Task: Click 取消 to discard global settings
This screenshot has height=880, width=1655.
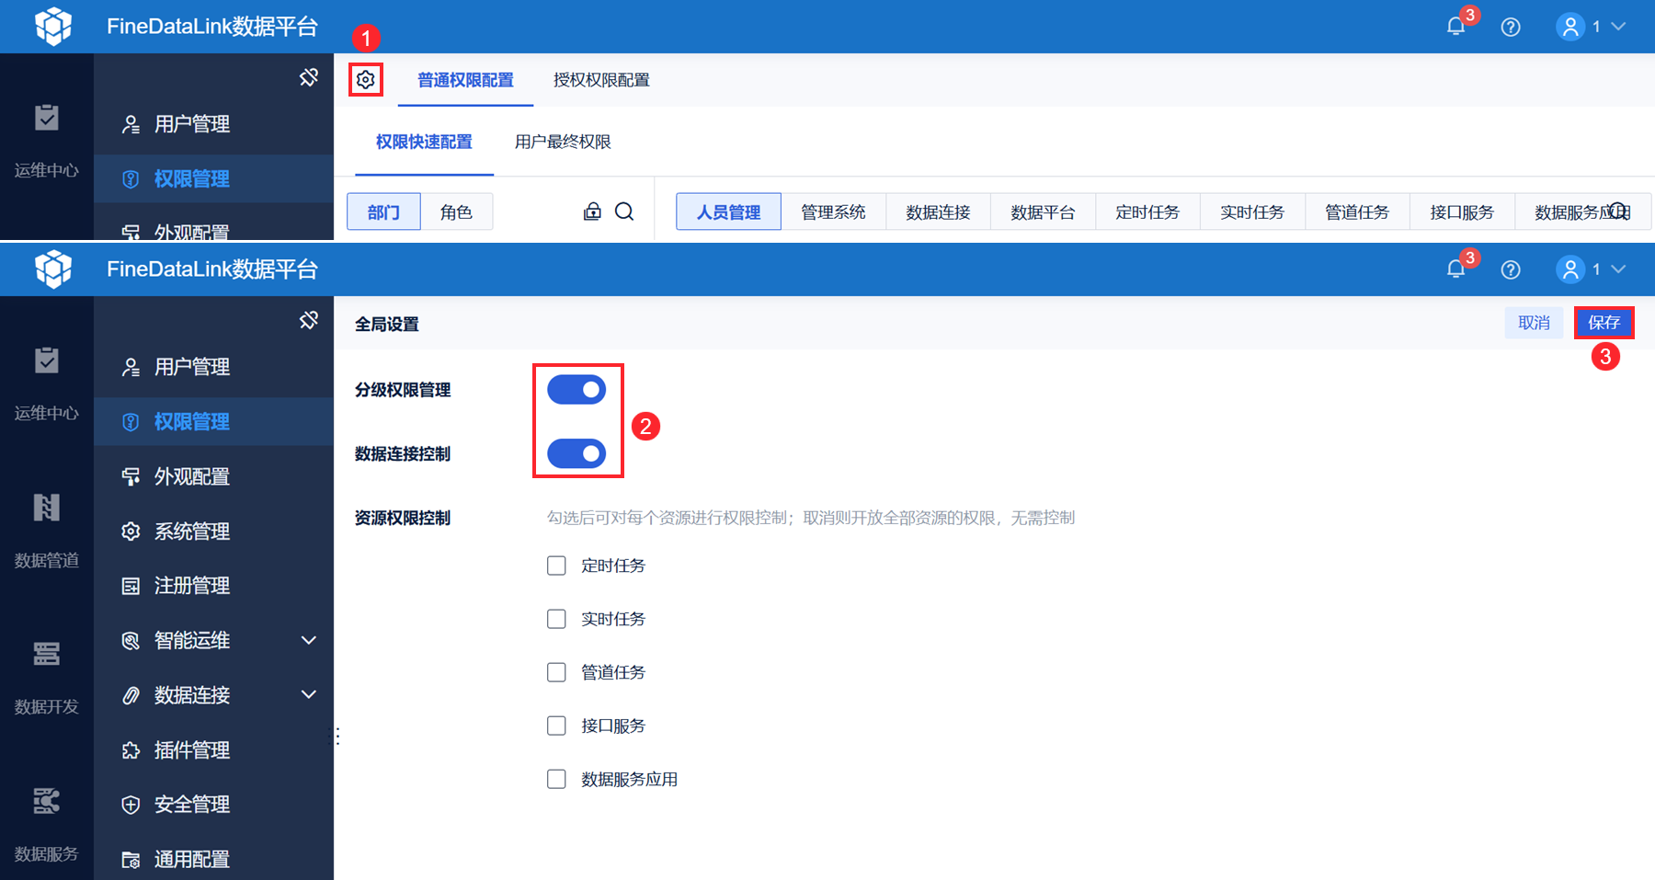Action: (1534, 323)
